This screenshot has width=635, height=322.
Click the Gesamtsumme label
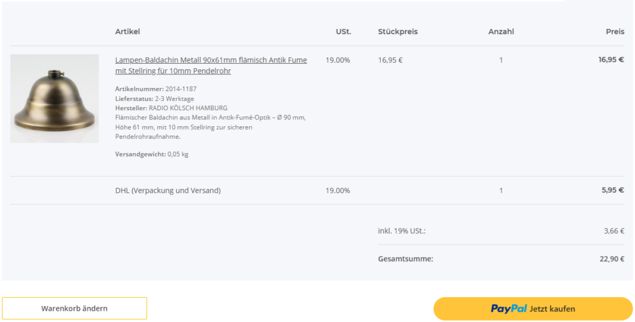pyautogui.click(x=406, y=259)
